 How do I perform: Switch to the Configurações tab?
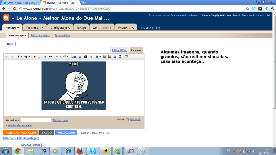click(x=60, y=28)
